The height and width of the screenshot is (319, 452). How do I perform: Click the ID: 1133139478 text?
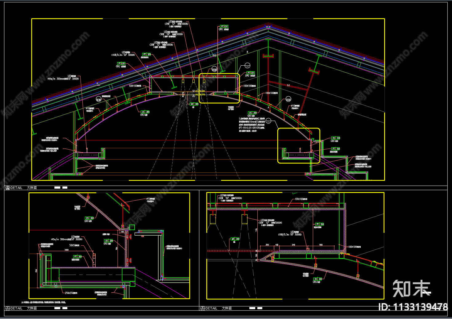[413, 307]
